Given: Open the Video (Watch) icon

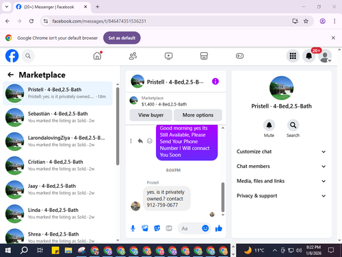Looking at the screenshot, I should pyautogui.click(x=168, y=56).
